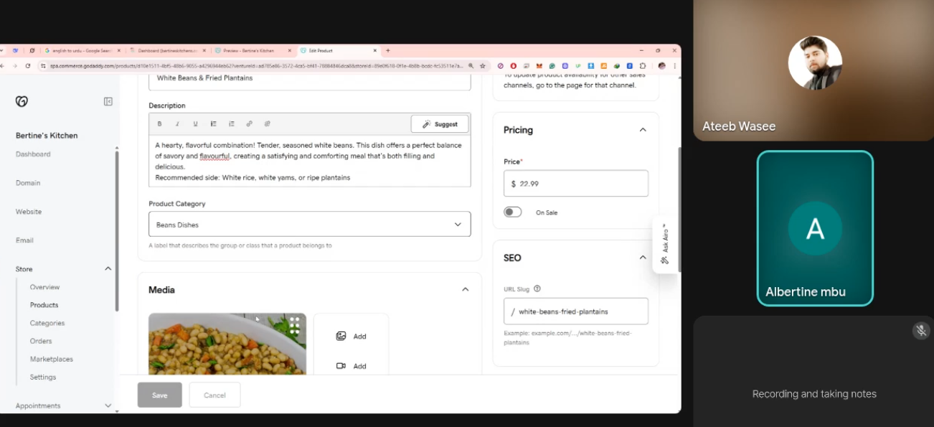Select Products in Store menu
Image resolution: width=934 pixels, height=427 pixels.
(44, 304)
